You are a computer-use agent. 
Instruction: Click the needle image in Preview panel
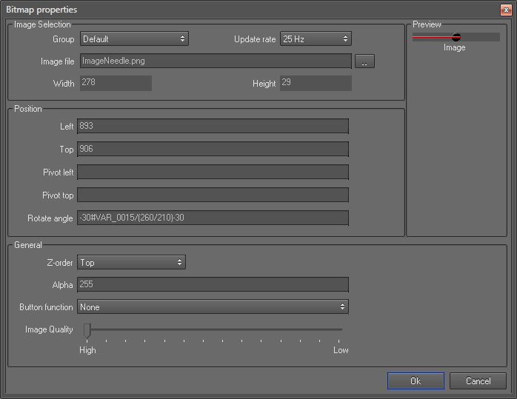tap(455, 37)
